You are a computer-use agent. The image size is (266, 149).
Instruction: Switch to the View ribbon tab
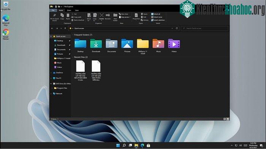pyautogui.click(x=77, y=10)
